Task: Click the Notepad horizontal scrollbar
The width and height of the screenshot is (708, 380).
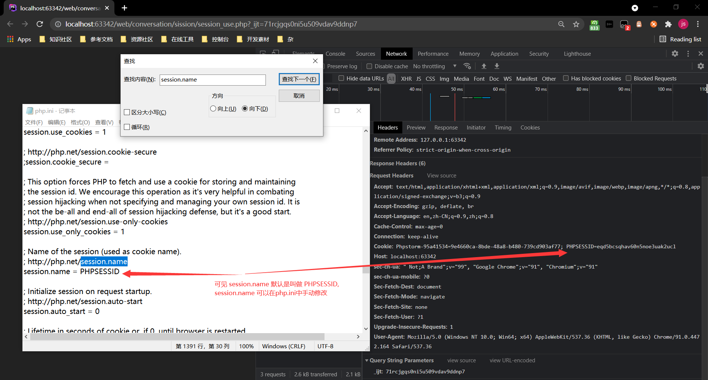Action: (x=177, y=336)
